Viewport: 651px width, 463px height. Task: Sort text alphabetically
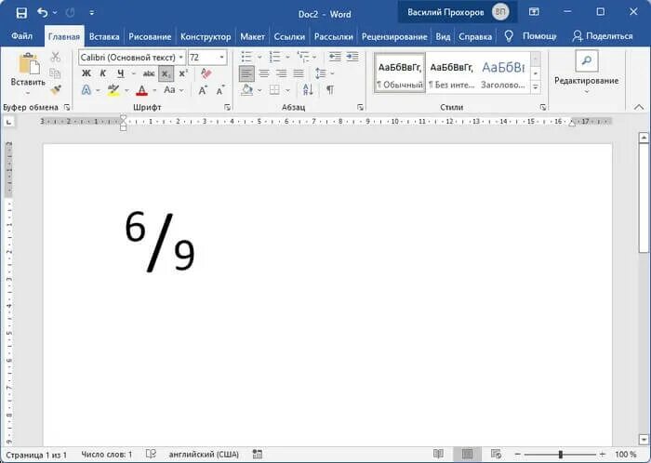point(308,89)
